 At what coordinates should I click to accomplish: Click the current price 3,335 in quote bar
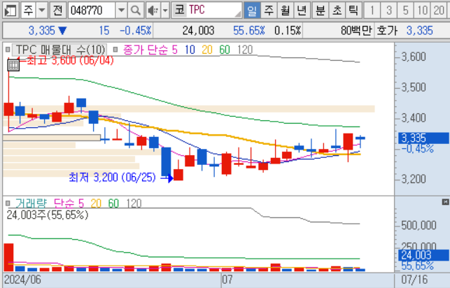pyautogui.click(x=41, y=30)
